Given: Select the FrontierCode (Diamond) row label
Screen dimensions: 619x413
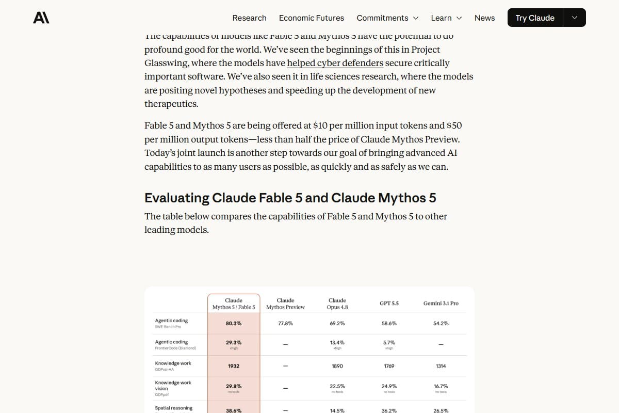Looking at the screenshot, I should 175,345.
